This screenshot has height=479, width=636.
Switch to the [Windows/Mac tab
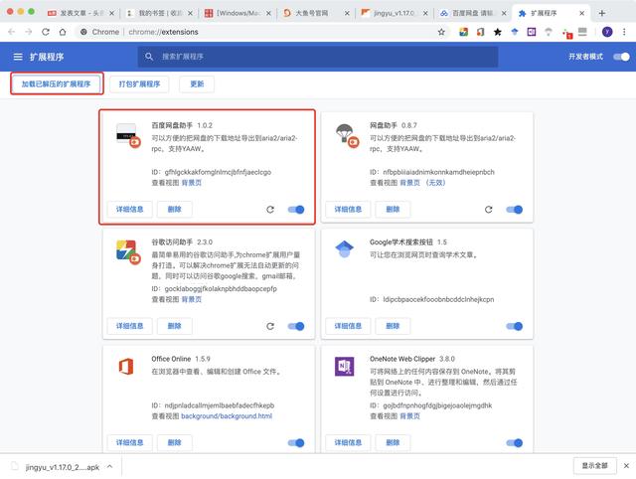237,13
